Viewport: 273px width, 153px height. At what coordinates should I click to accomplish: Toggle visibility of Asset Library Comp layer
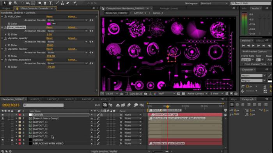click(3, 118)
